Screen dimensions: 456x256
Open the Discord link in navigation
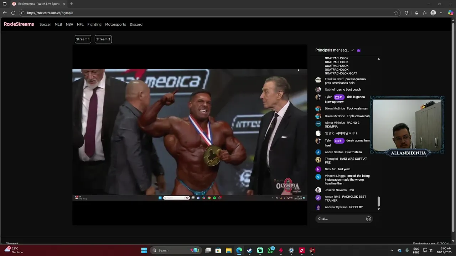click(x=136, y=25)
